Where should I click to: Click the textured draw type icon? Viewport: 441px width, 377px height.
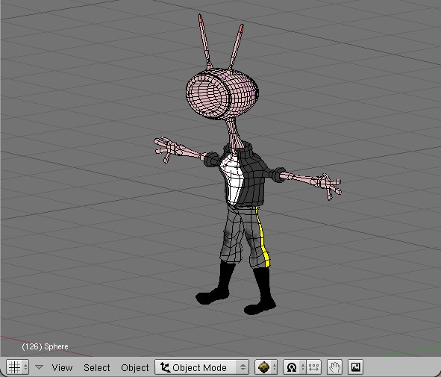pos(263,367)
